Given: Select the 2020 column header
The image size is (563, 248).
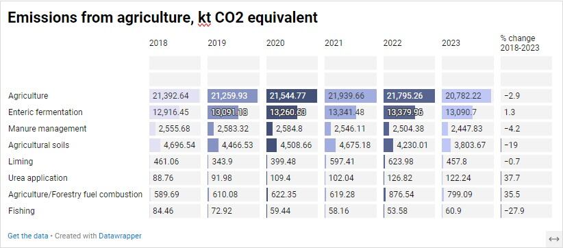Looking at the screenshot, I should point(275,43).
